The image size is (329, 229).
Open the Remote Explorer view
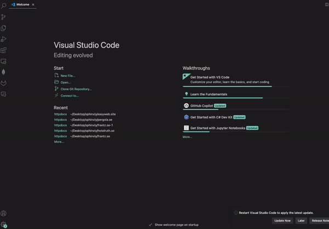(3, 61)
